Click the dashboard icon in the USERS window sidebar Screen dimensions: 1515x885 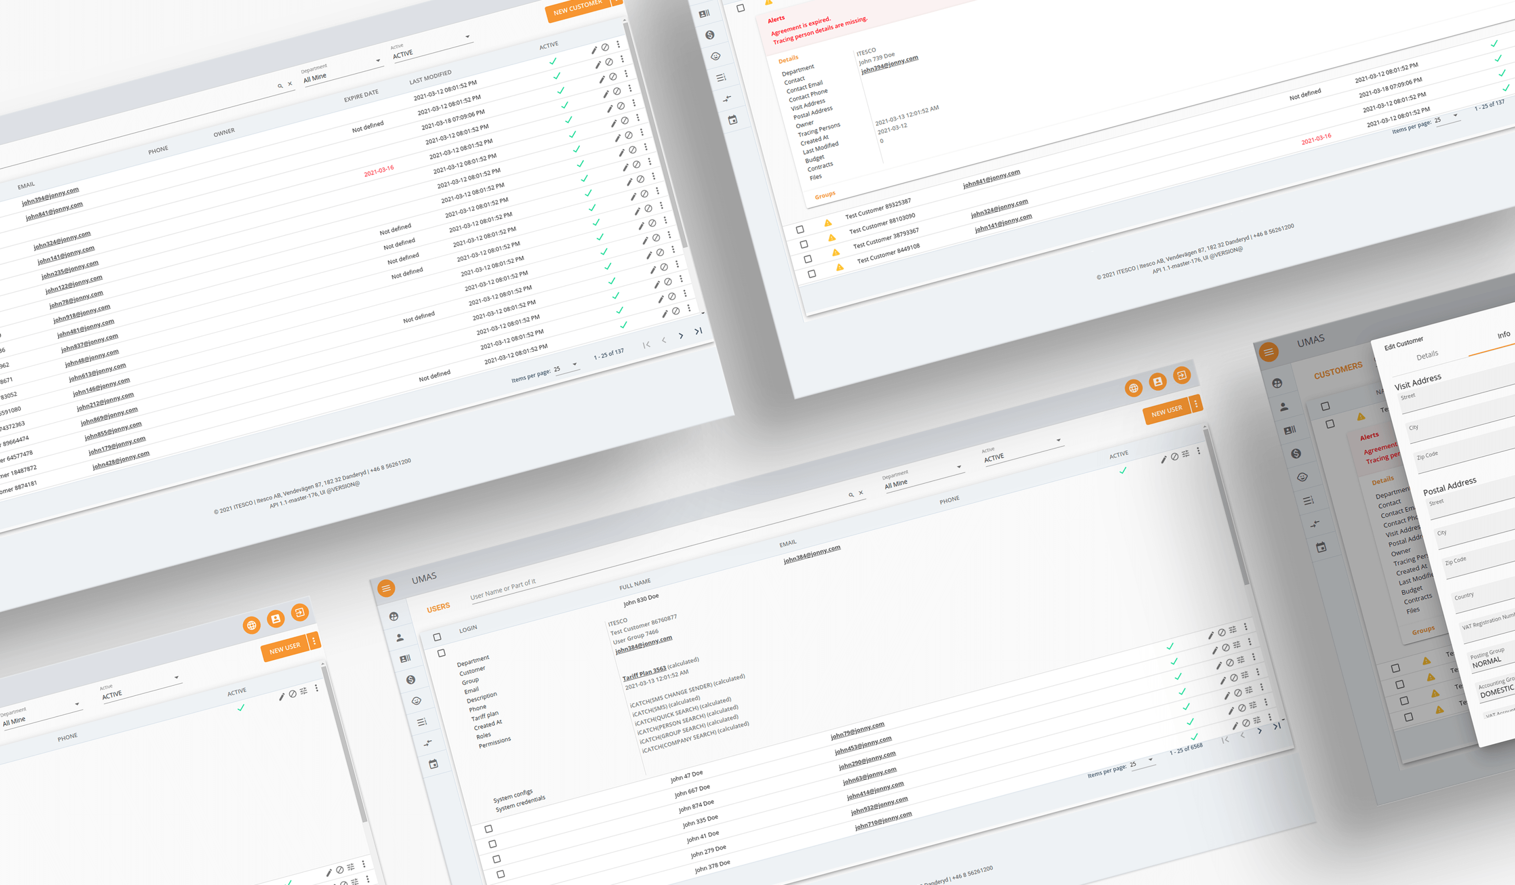tap(394, 616)
